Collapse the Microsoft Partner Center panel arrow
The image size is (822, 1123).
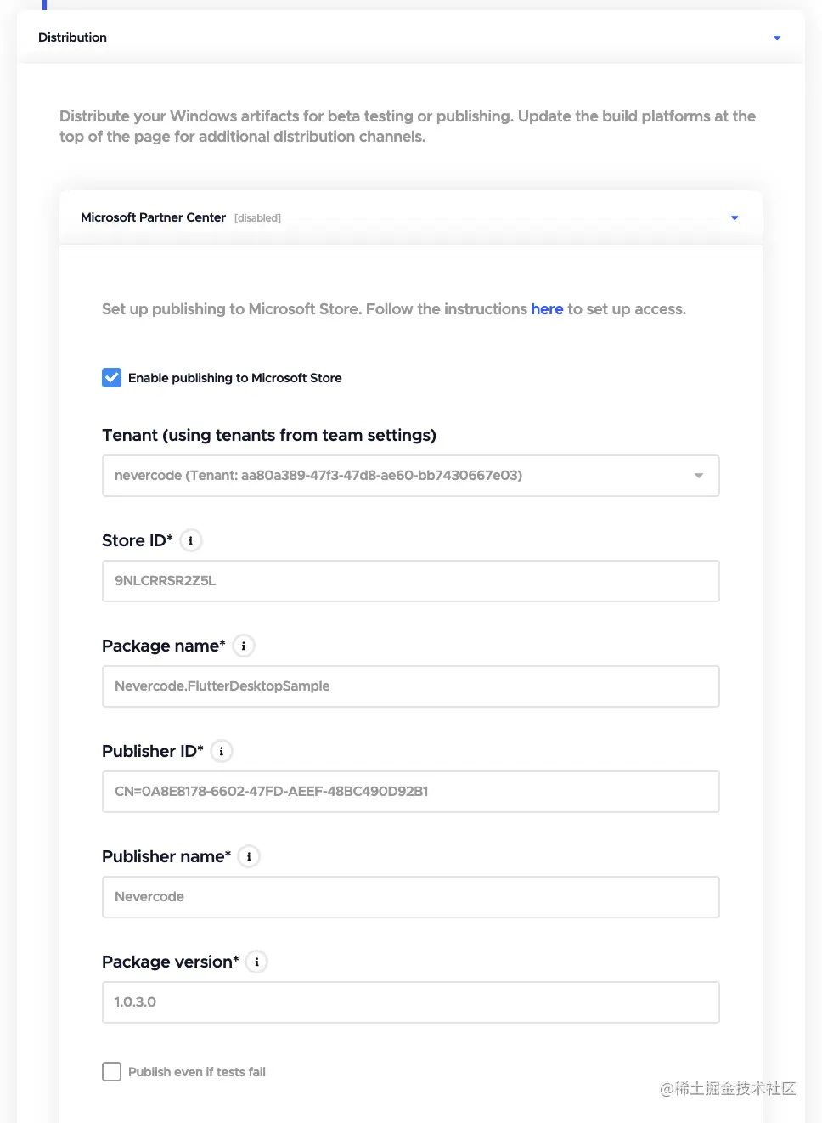(x=735, y=218)
